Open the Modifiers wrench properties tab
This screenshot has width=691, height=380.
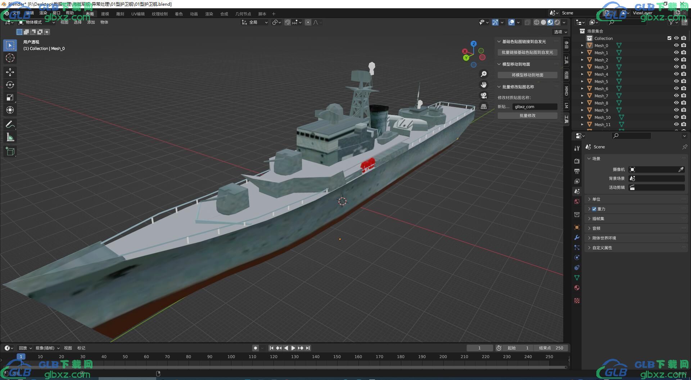tap(577, 237)
